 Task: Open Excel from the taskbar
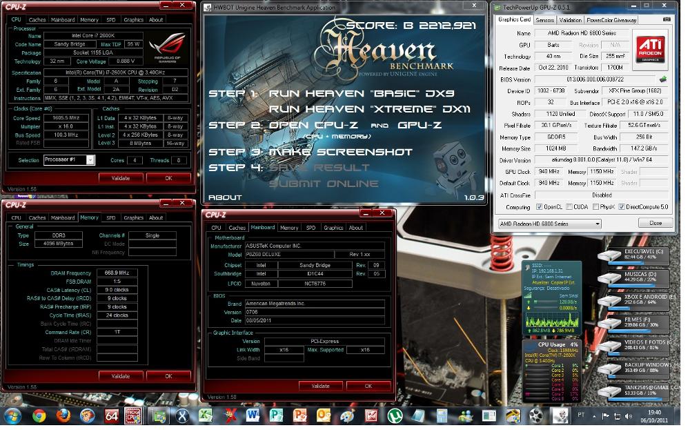click(205, 416)
